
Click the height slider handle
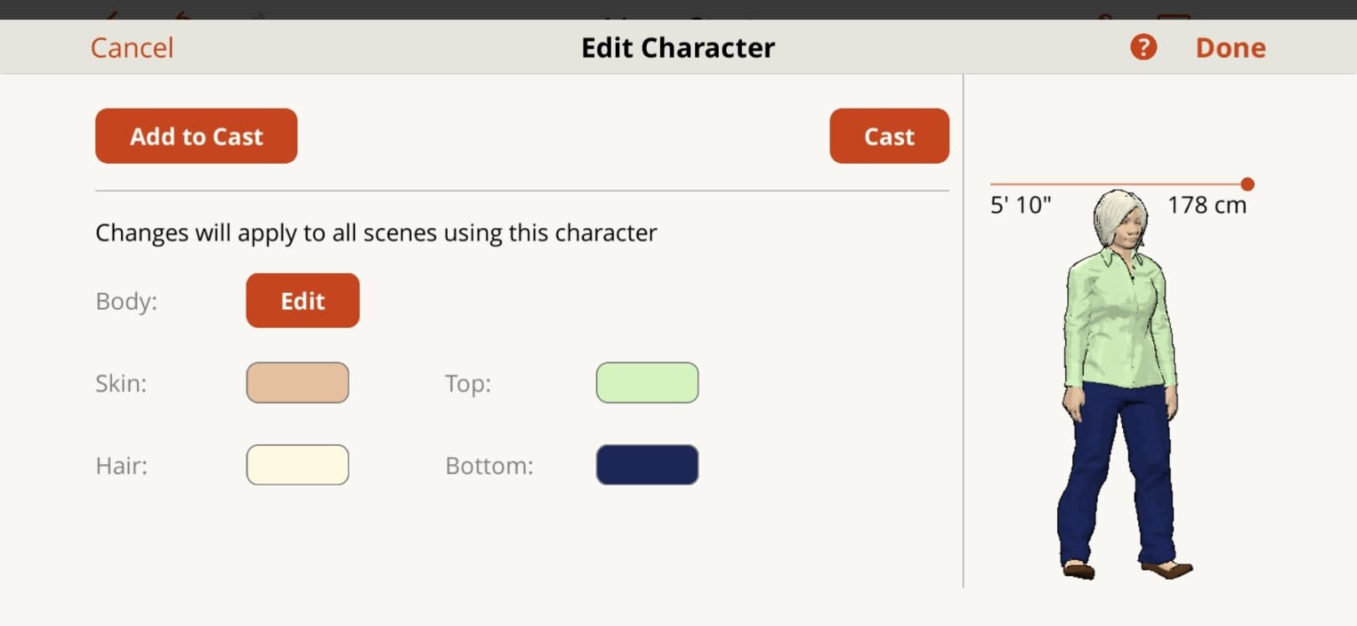coord(1247,183)
